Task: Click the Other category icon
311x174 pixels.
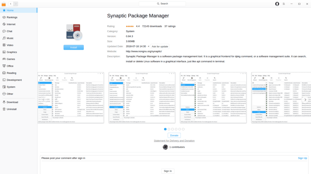Action: tap(4, 94)
